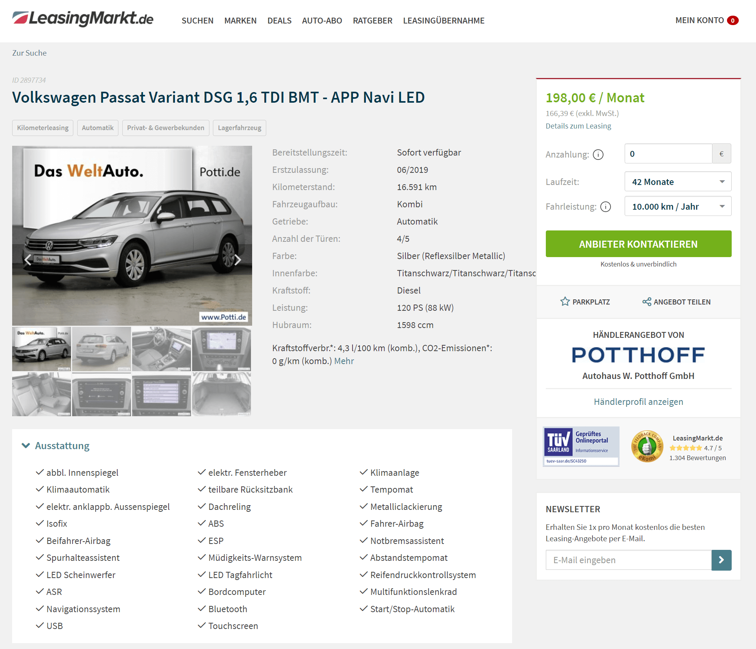Click the Navigationssystem equipment entry
Image resolution: width=756 pixels, height=649 pixels.
pos(83,609)
